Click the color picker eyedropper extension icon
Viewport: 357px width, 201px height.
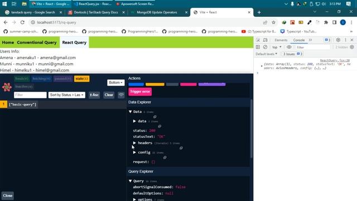(x=309, y=22)
